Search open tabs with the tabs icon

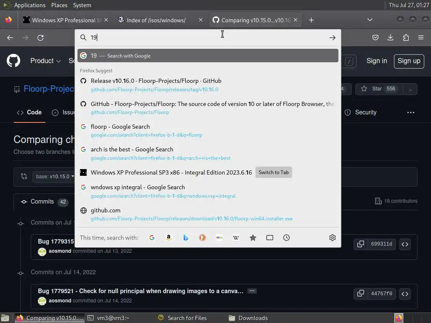pos(270,238)
